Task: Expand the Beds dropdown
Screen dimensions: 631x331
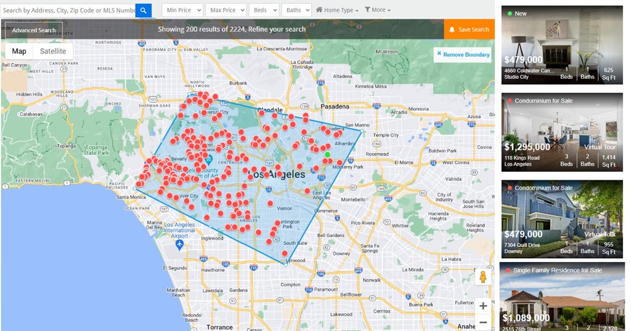Action: coord(263,10)
